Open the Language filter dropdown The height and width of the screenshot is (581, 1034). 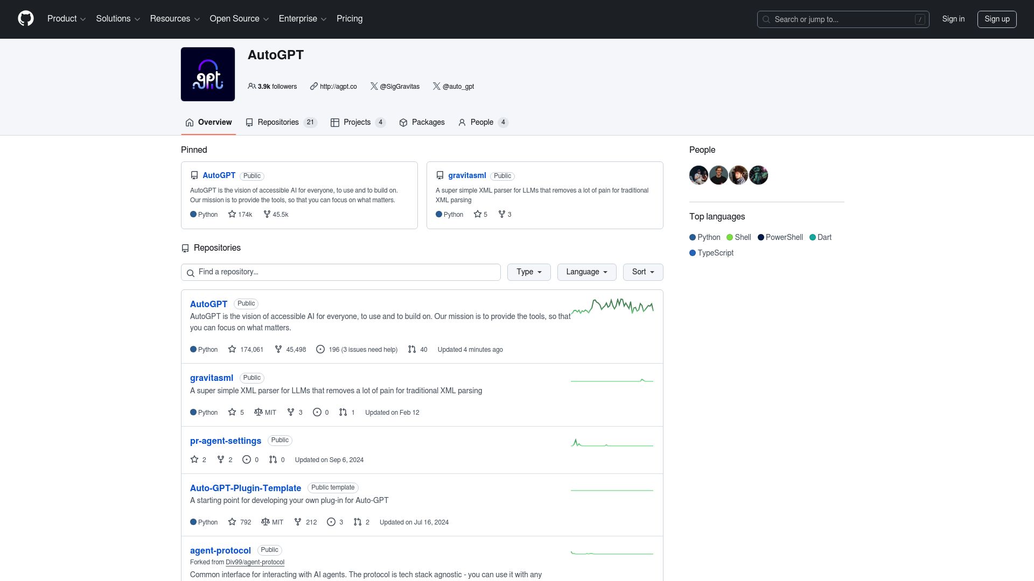click(x=587, y=272)
